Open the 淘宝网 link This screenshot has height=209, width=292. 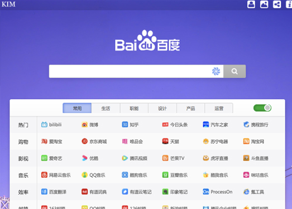pos(253,142)
